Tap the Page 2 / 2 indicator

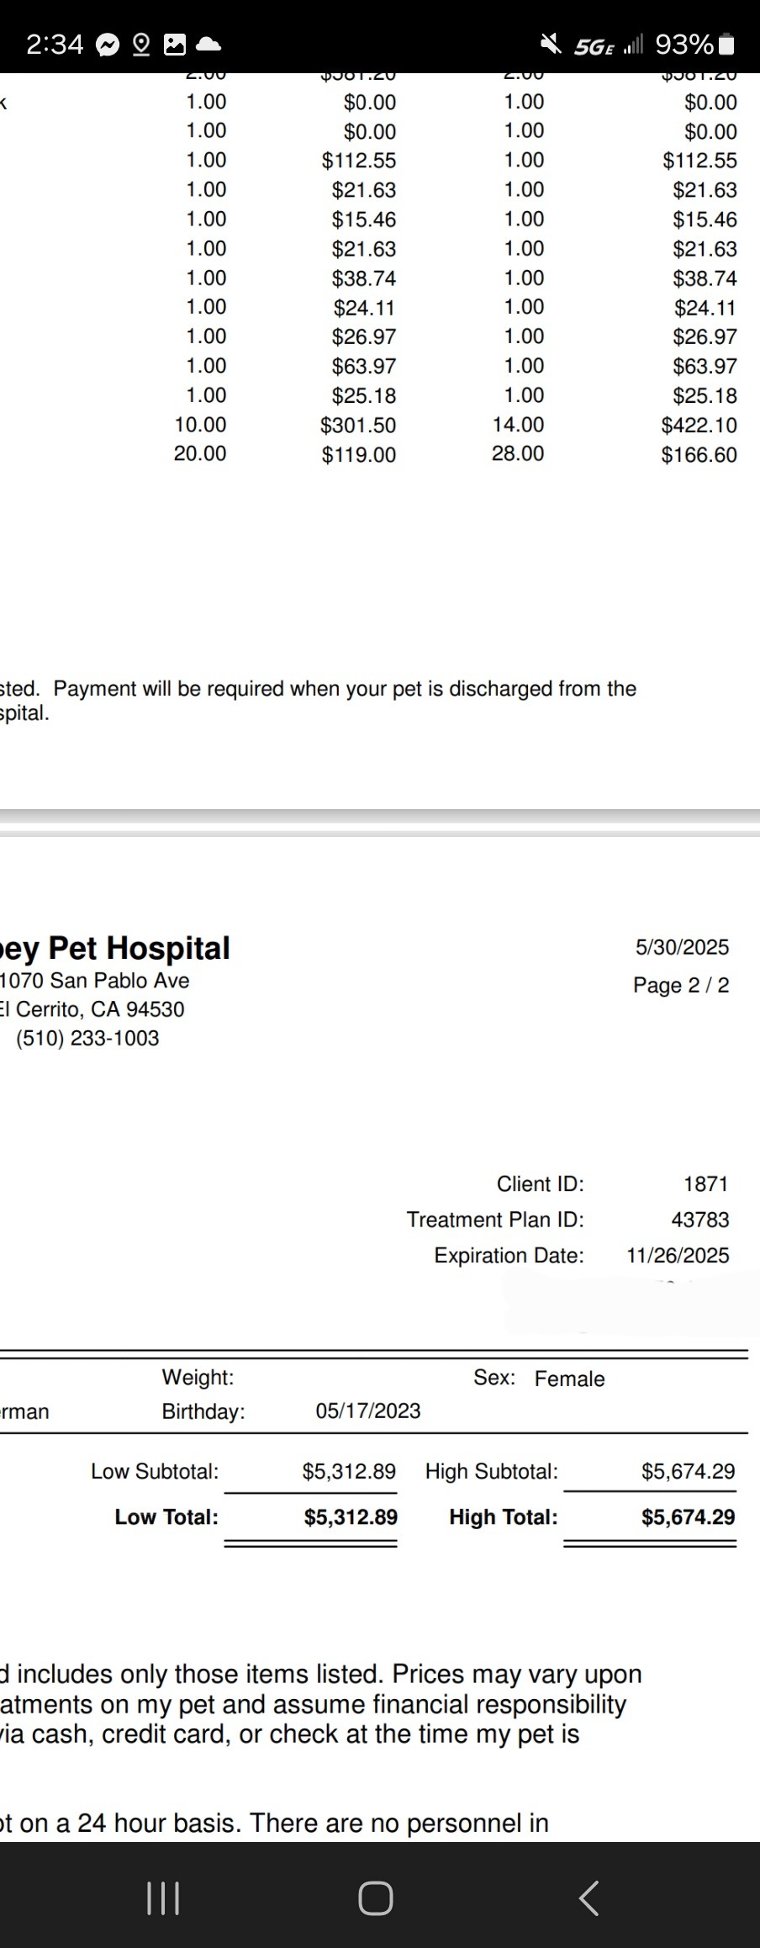(x=681, y=985)
